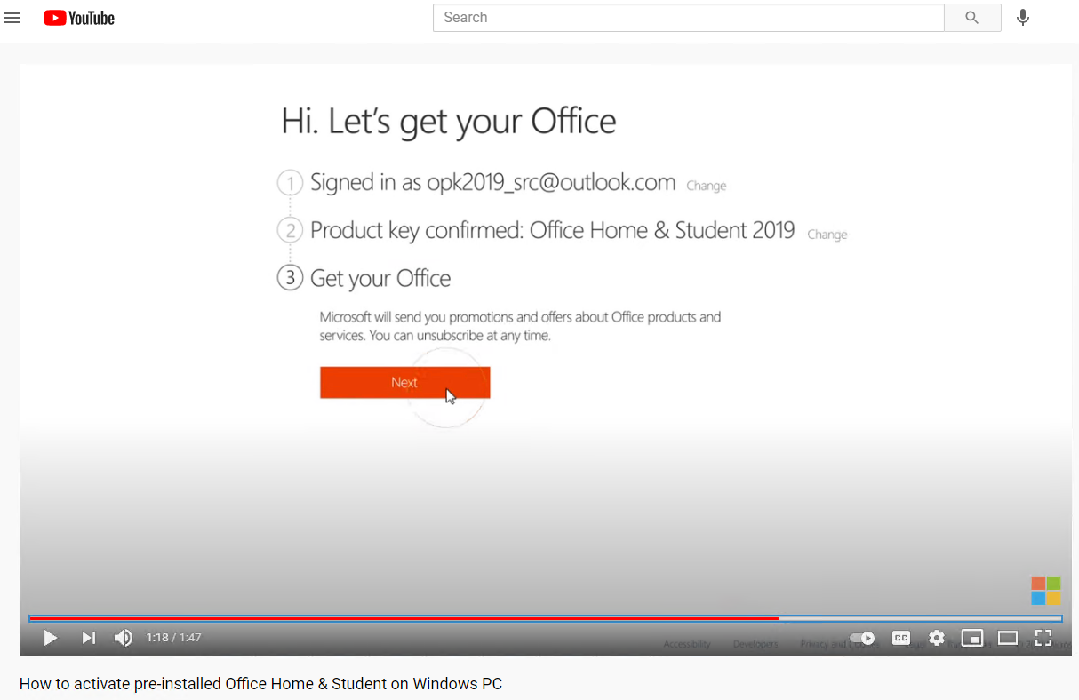Viewport: 1079px width, 700px height.
Task: Mute the video volume
Action: click(123, 638)
